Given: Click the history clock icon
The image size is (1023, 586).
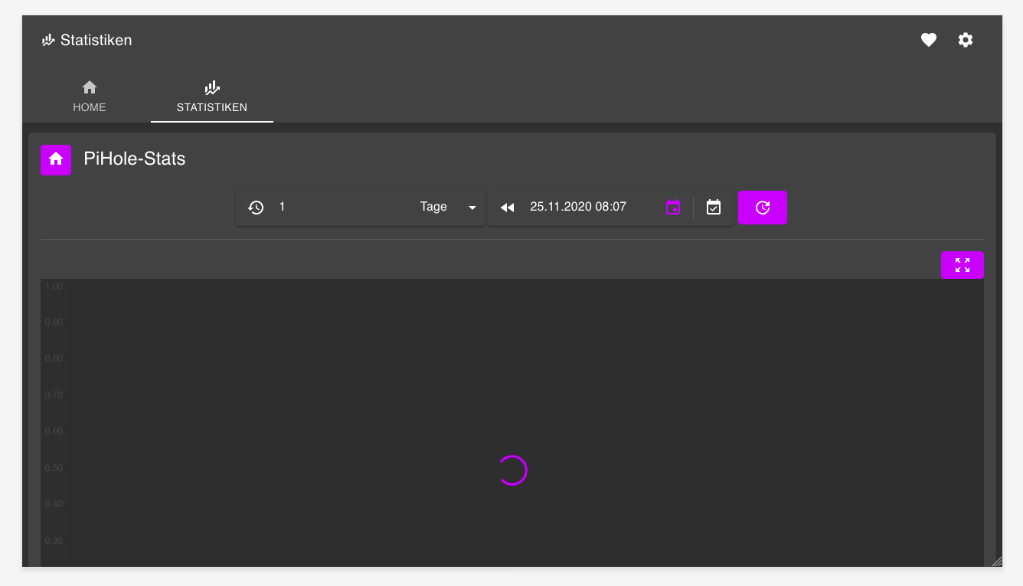Looking at the screenshot, I should 256,207.
